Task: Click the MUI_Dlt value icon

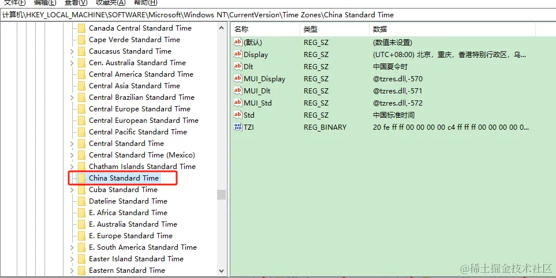Action: 237,91
